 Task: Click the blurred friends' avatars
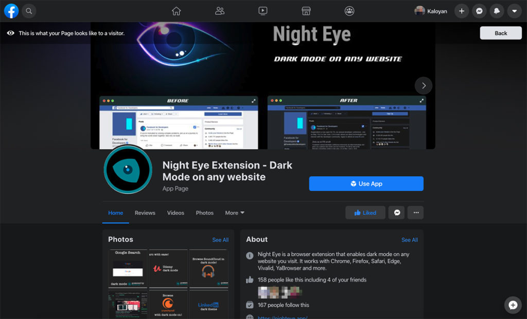[x=279, y=292]
